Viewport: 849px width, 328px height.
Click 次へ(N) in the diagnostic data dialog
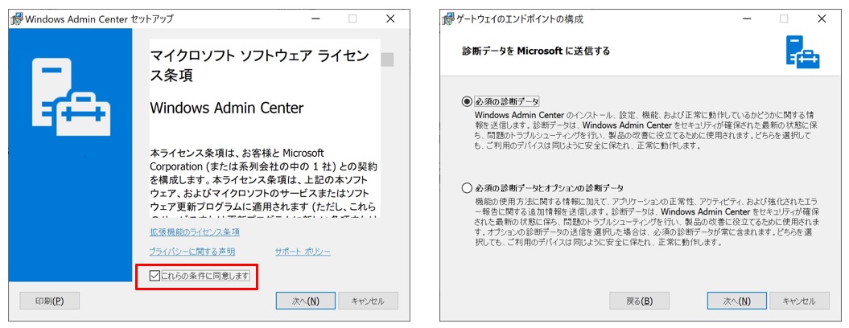click(736, 301)
